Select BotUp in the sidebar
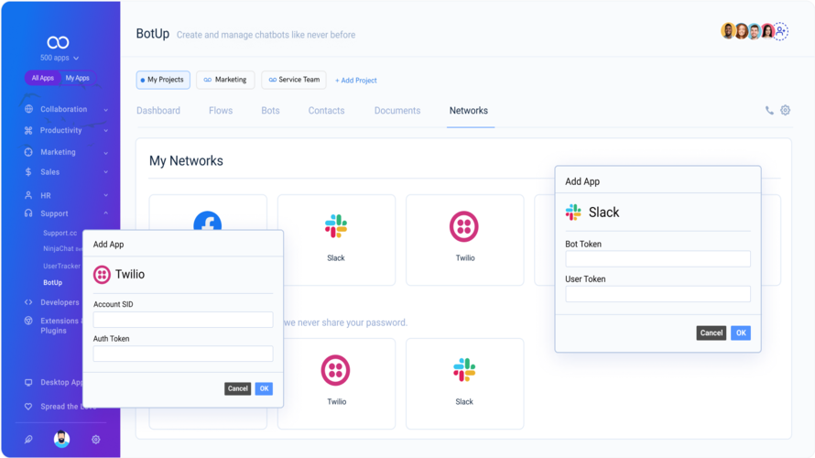The height and width of the screenshot is (458, 815). pos(52,282)
